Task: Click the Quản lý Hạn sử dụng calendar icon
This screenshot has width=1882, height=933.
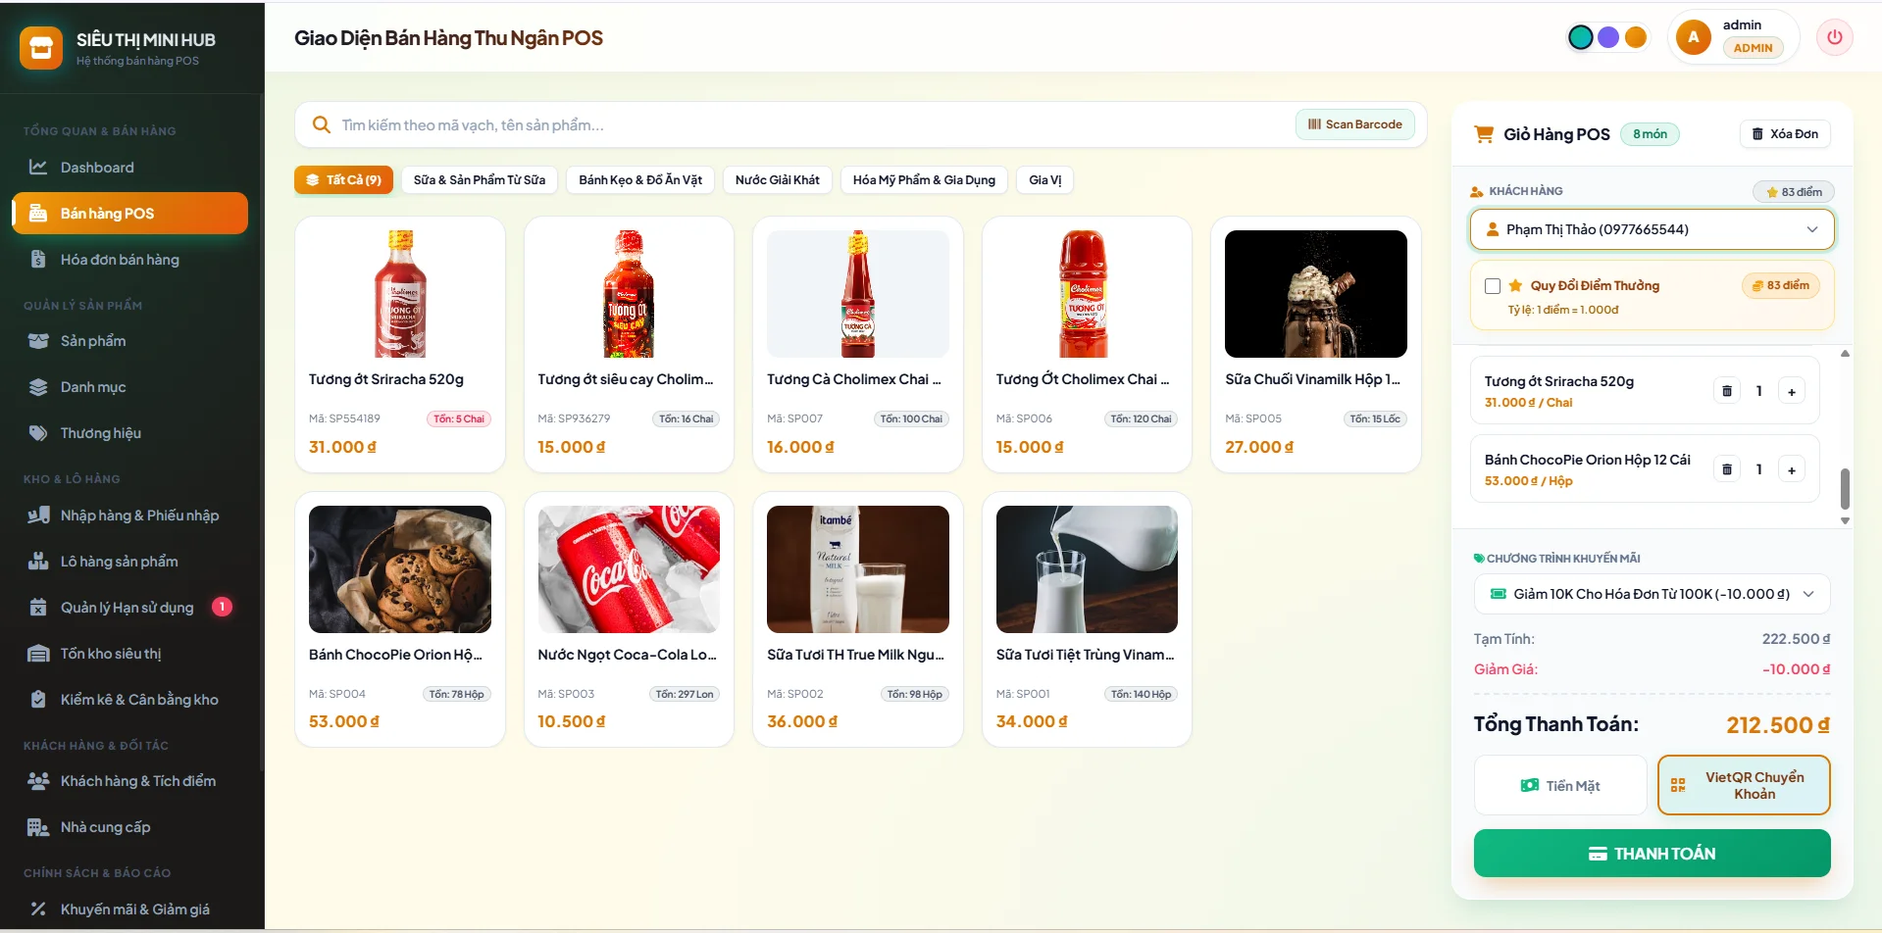Action: [38, 608]
